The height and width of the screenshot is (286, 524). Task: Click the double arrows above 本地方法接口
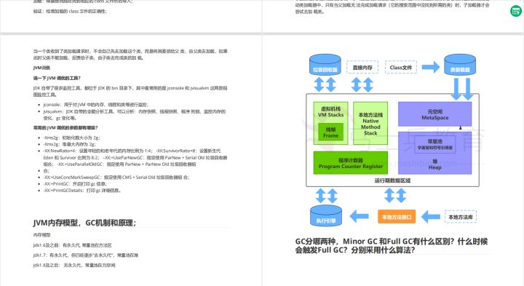[x=395, y=196]
